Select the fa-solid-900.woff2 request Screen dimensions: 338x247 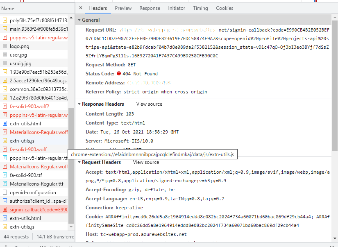click(x=34, y=106)
